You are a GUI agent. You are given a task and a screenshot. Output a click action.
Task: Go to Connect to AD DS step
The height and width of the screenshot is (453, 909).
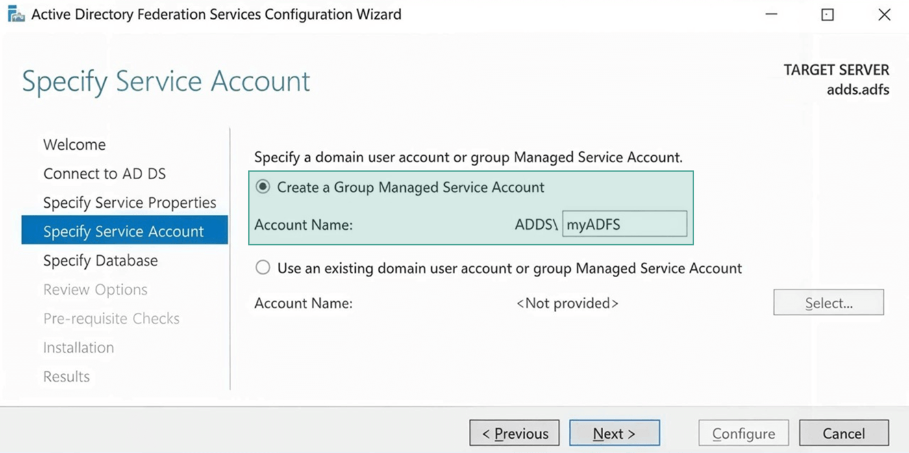point(105,174)
